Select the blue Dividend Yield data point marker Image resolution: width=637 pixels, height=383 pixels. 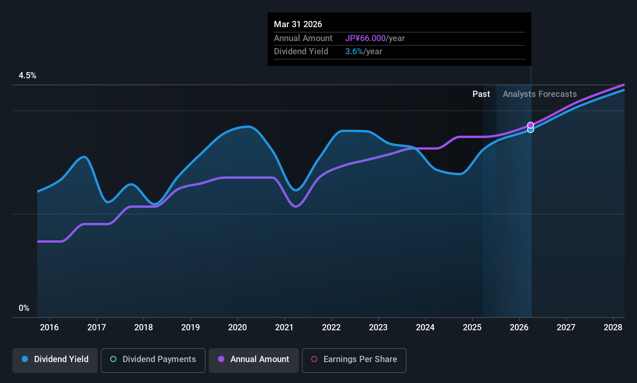click(x=530, y=130)
